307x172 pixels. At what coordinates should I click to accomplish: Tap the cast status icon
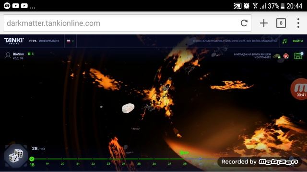pos(237,6)
